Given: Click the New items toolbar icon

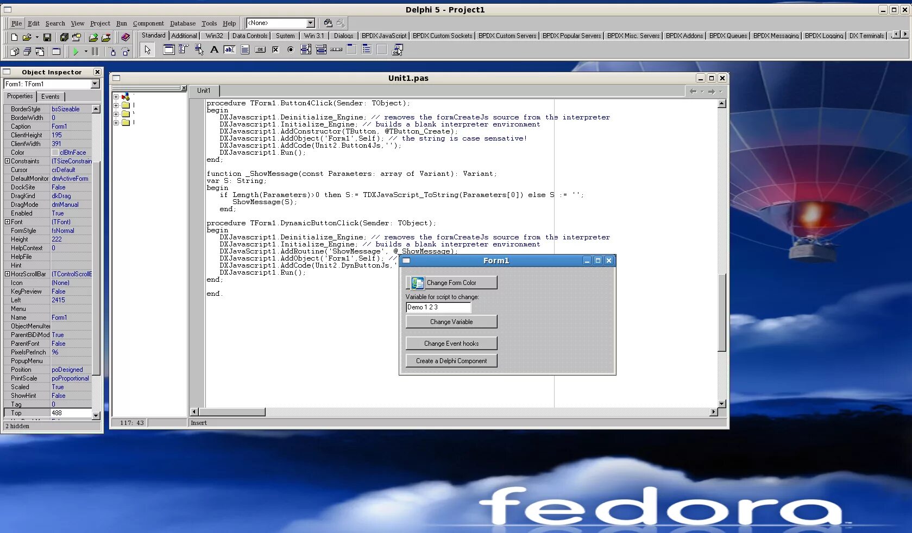Looking at the screenshot, I should click(x=14, y=37).
